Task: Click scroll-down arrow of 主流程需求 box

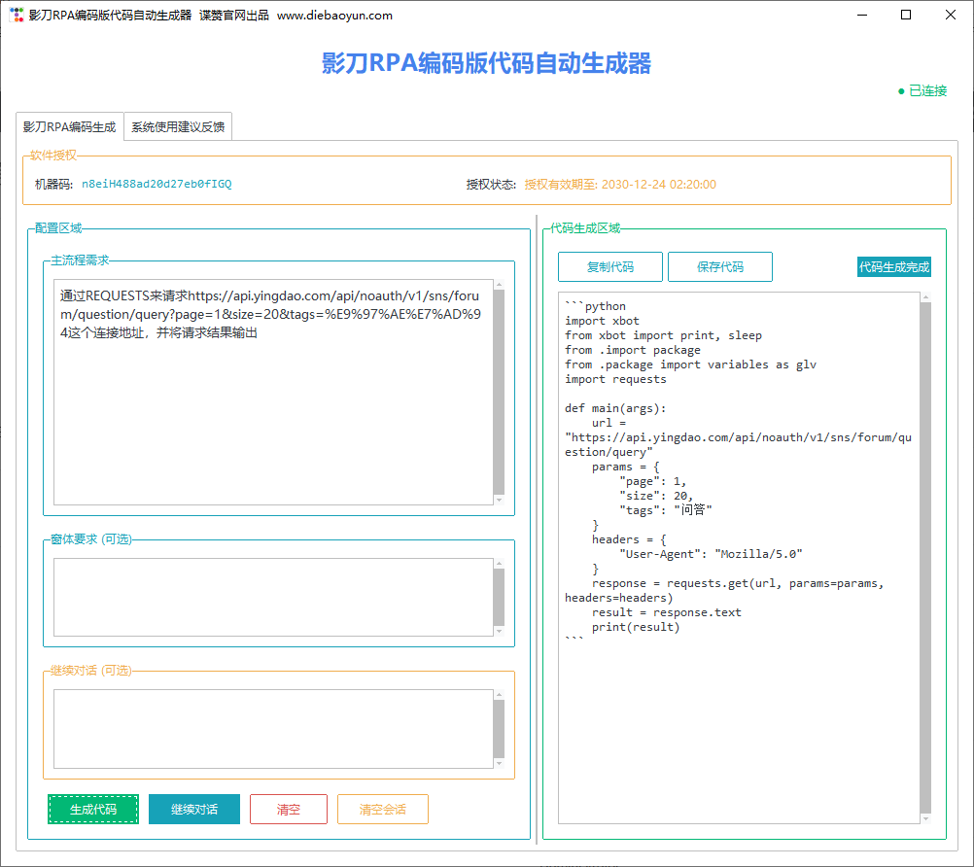Action: click(x=499, y=500)
